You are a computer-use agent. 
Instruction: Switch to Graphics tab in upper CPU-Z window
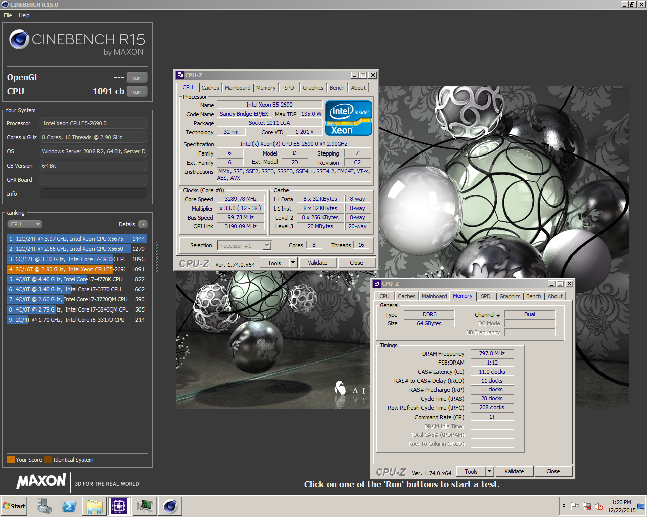(313, 88)
